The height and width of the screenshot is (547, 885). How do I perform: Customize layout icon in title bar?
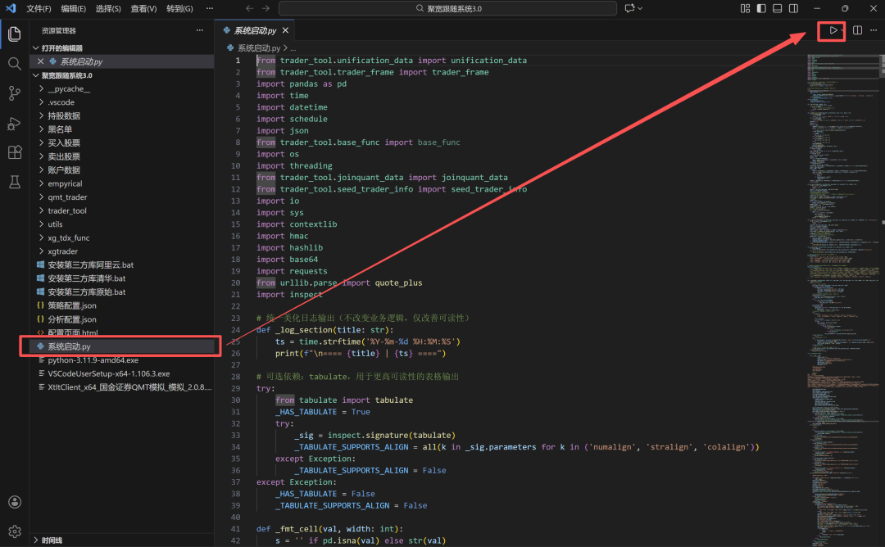coord(745,8)
